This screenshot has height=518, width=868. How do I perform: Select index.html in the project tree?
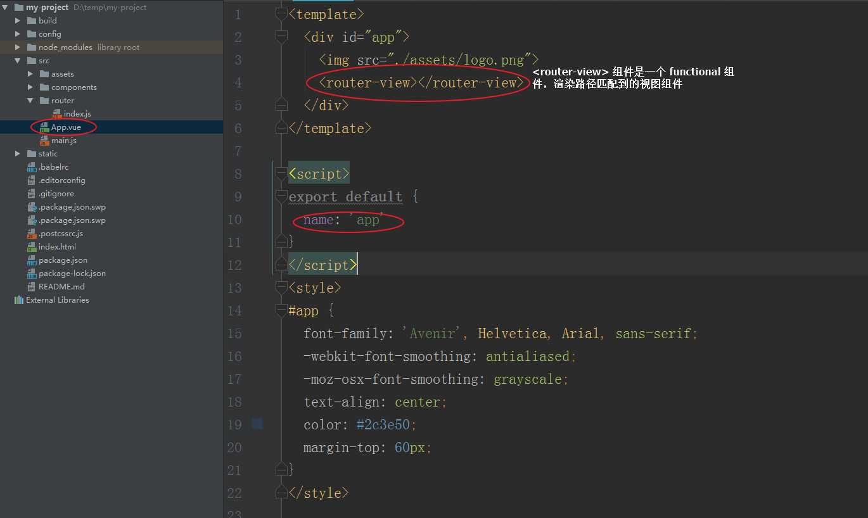coord(57,247)
